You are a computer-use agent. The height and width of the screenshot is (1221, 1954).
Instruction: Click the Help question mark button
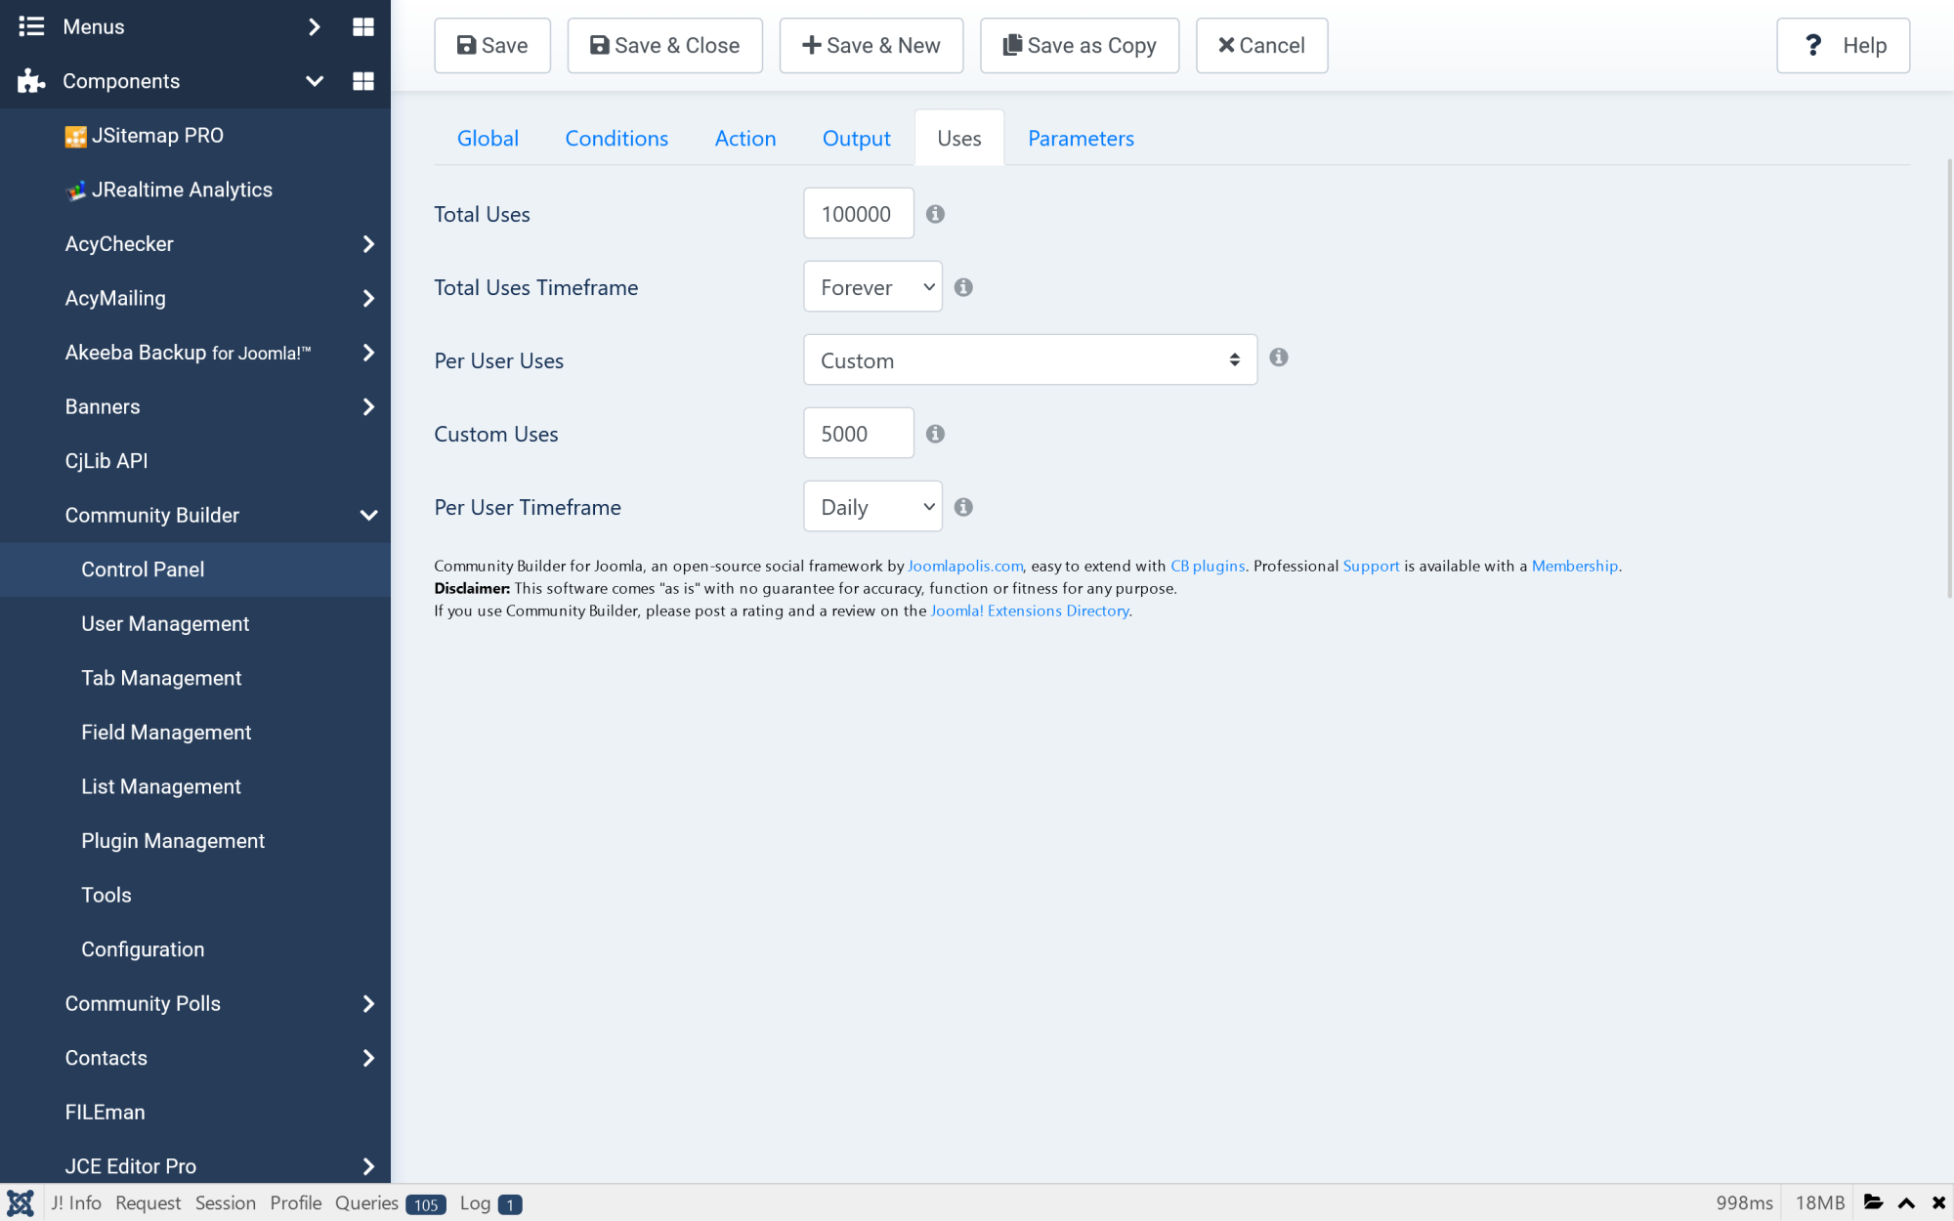(x=1843, y=46)
